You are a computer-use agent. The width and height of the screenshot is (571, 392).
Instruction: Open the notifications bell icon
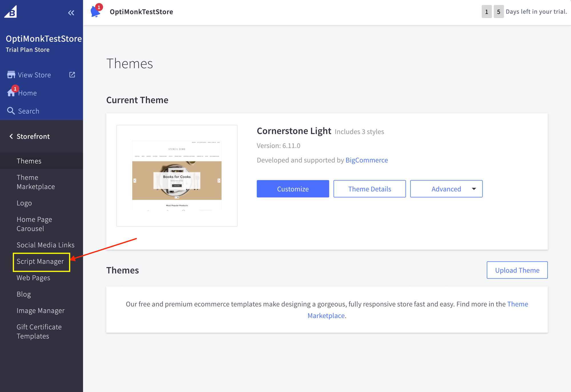pyautogui.click(x=96, y=11)
